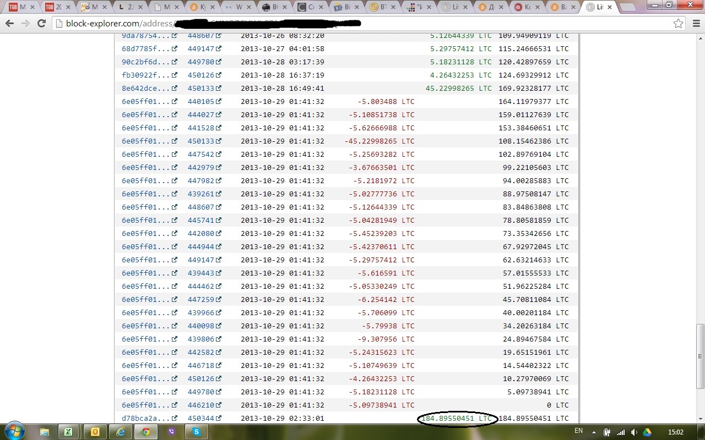Image resolution: width=705 pixels, height=440 pixels.
Task: Switch to the 'BT' browser tab
Action: coord(382,7)
